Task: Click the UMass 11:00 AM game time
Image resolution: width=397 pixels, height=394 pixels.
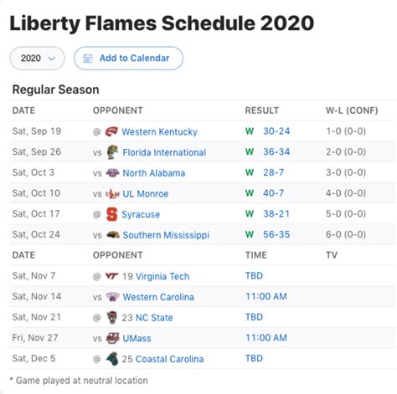Action: 266,338
